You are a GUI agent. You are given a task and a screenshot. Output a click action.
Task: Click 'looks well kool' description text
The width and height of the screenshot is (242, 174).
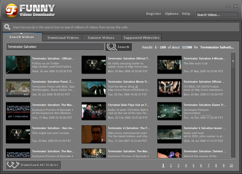tap(194, 133)
